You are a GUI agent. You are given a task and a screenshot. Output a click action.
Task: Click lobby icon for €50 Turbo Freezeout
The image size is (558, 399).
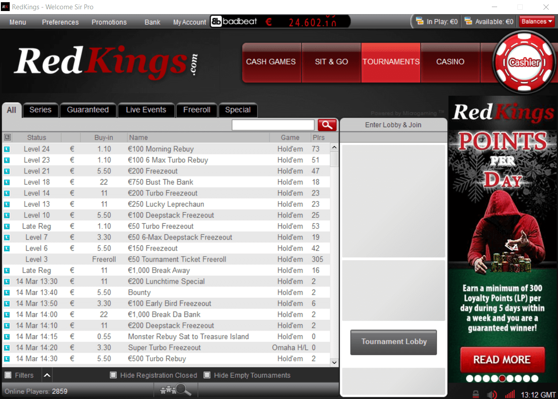[x=7, y=226]
